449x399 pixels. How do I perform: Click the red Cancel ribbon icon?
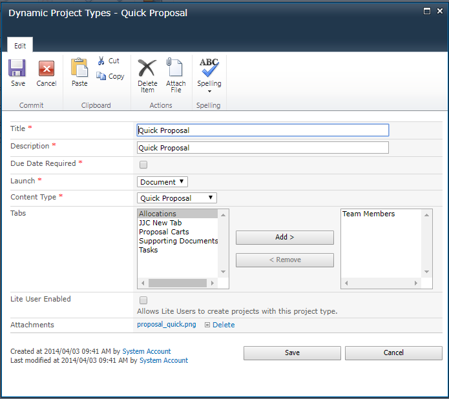click(47, 68)
